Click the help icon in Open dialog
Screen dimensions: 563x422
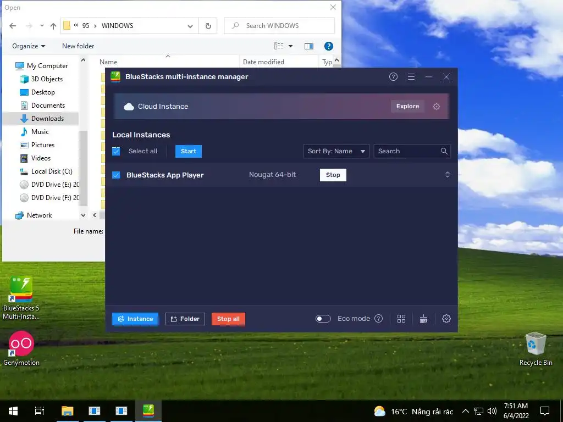(329, 46)
